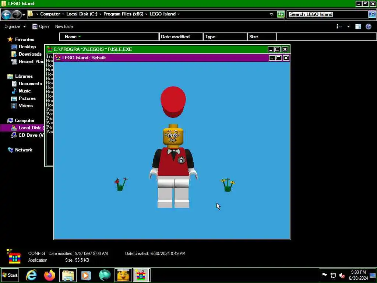
Task: Expand the arrow after Program Files (x86) breadcrumb
Action: tap(146, 14)
